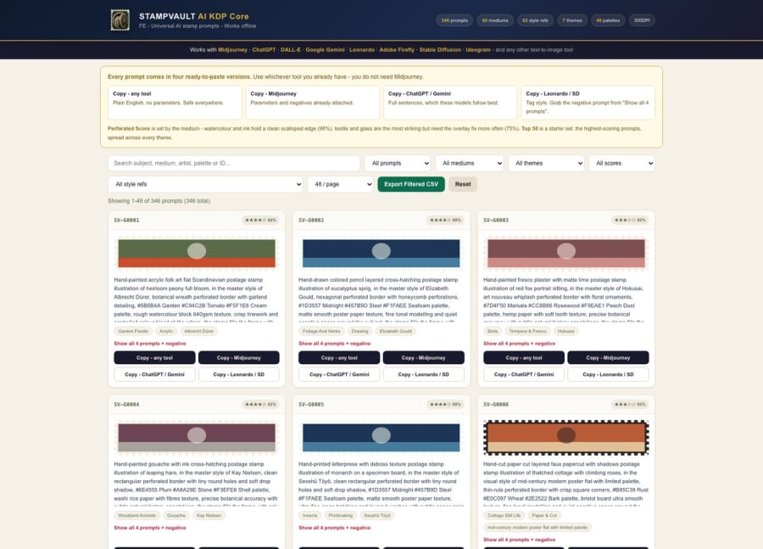Click Copy - any tool on SV-G0002
The width and height of the screenshot is (763, 549).
click(339, 357)
